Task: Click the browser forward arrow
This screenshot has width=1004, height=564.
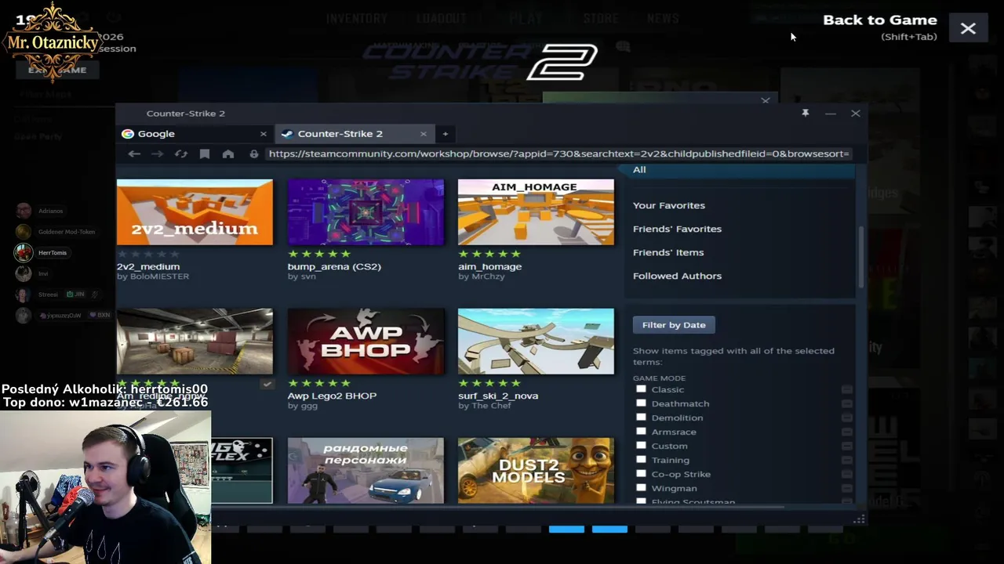Action: 158,154
